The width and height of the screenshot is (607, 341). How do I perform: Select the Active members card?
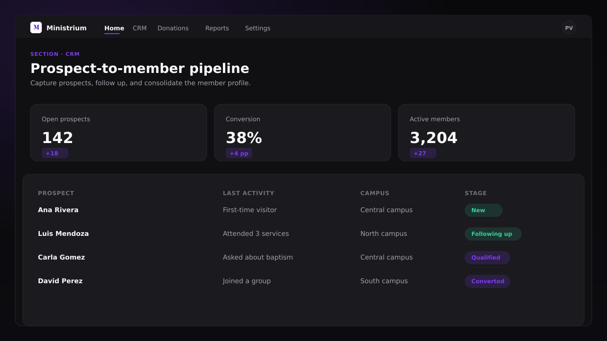click(x=487, y=133)
